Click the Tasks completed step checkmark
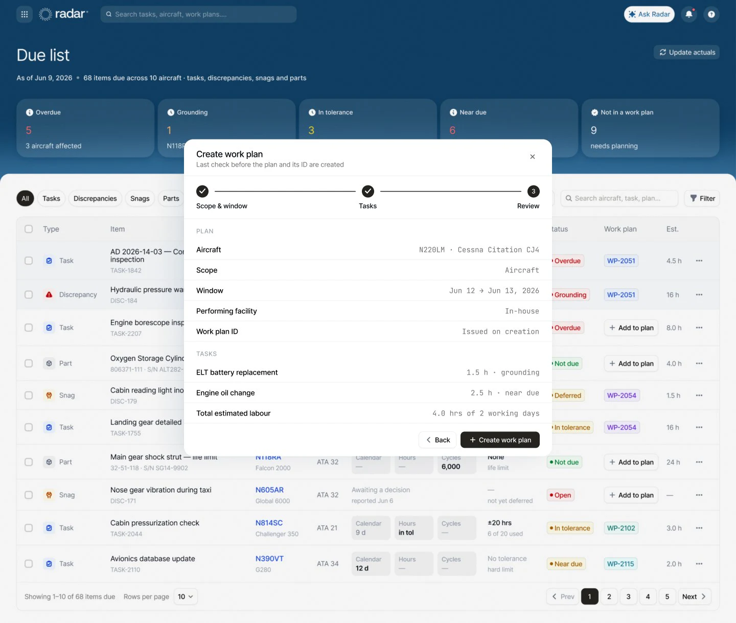This screenshot has height=623, width=736. [x=368, y=191]
